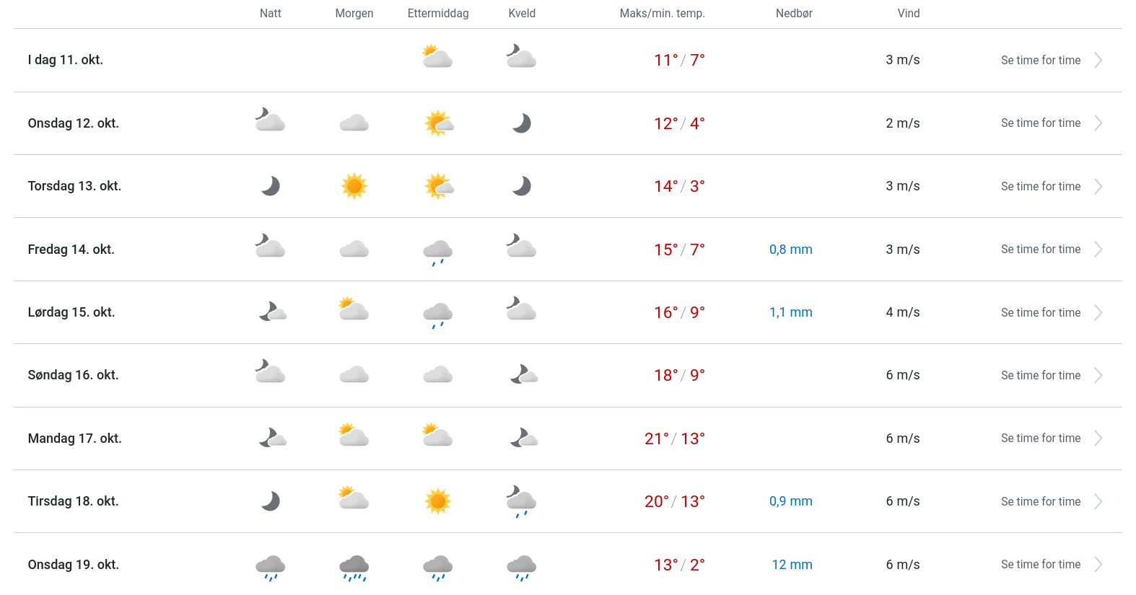Click the Nedbør column header
1136x595 pixels.
[x=794, y=13]
